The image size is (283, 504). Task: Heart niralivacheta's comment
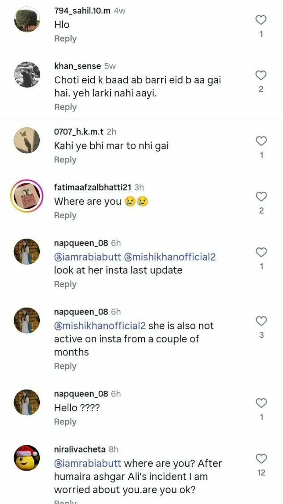click(261, 458)
